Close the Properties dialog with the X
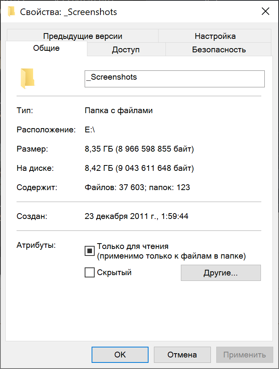This screenshot has width=279, height=369. tap(266, 12)
